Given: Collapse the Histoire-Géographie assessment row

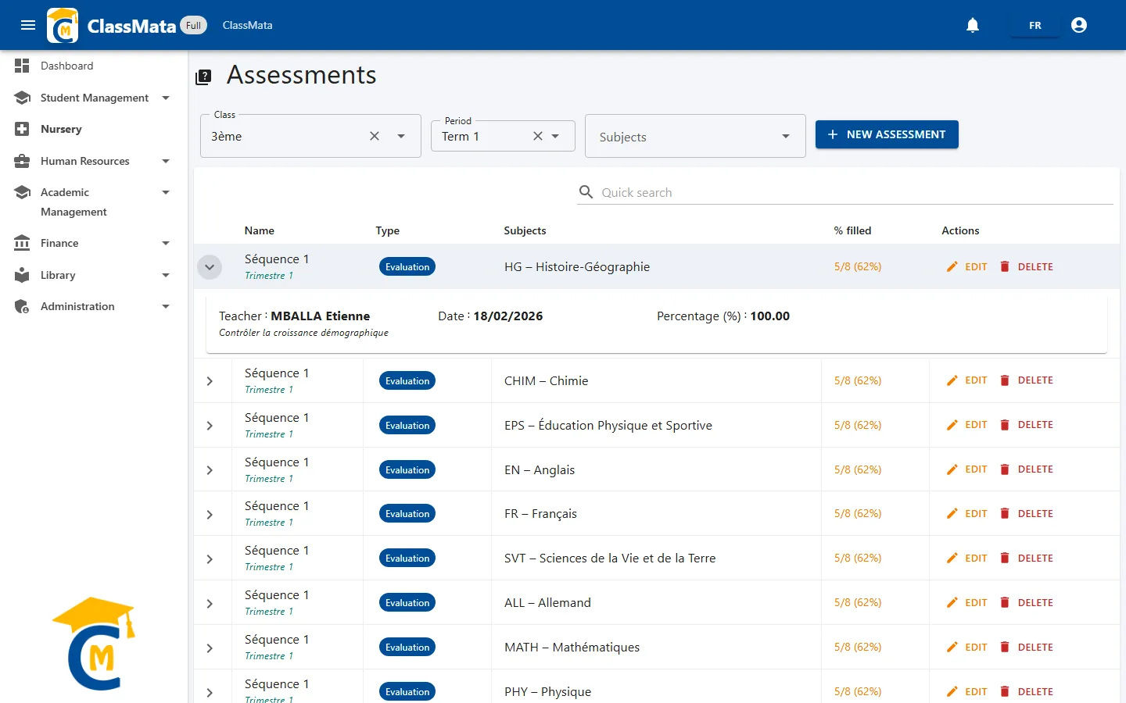Looking at the screenshot, I should (x=210, y=267).
